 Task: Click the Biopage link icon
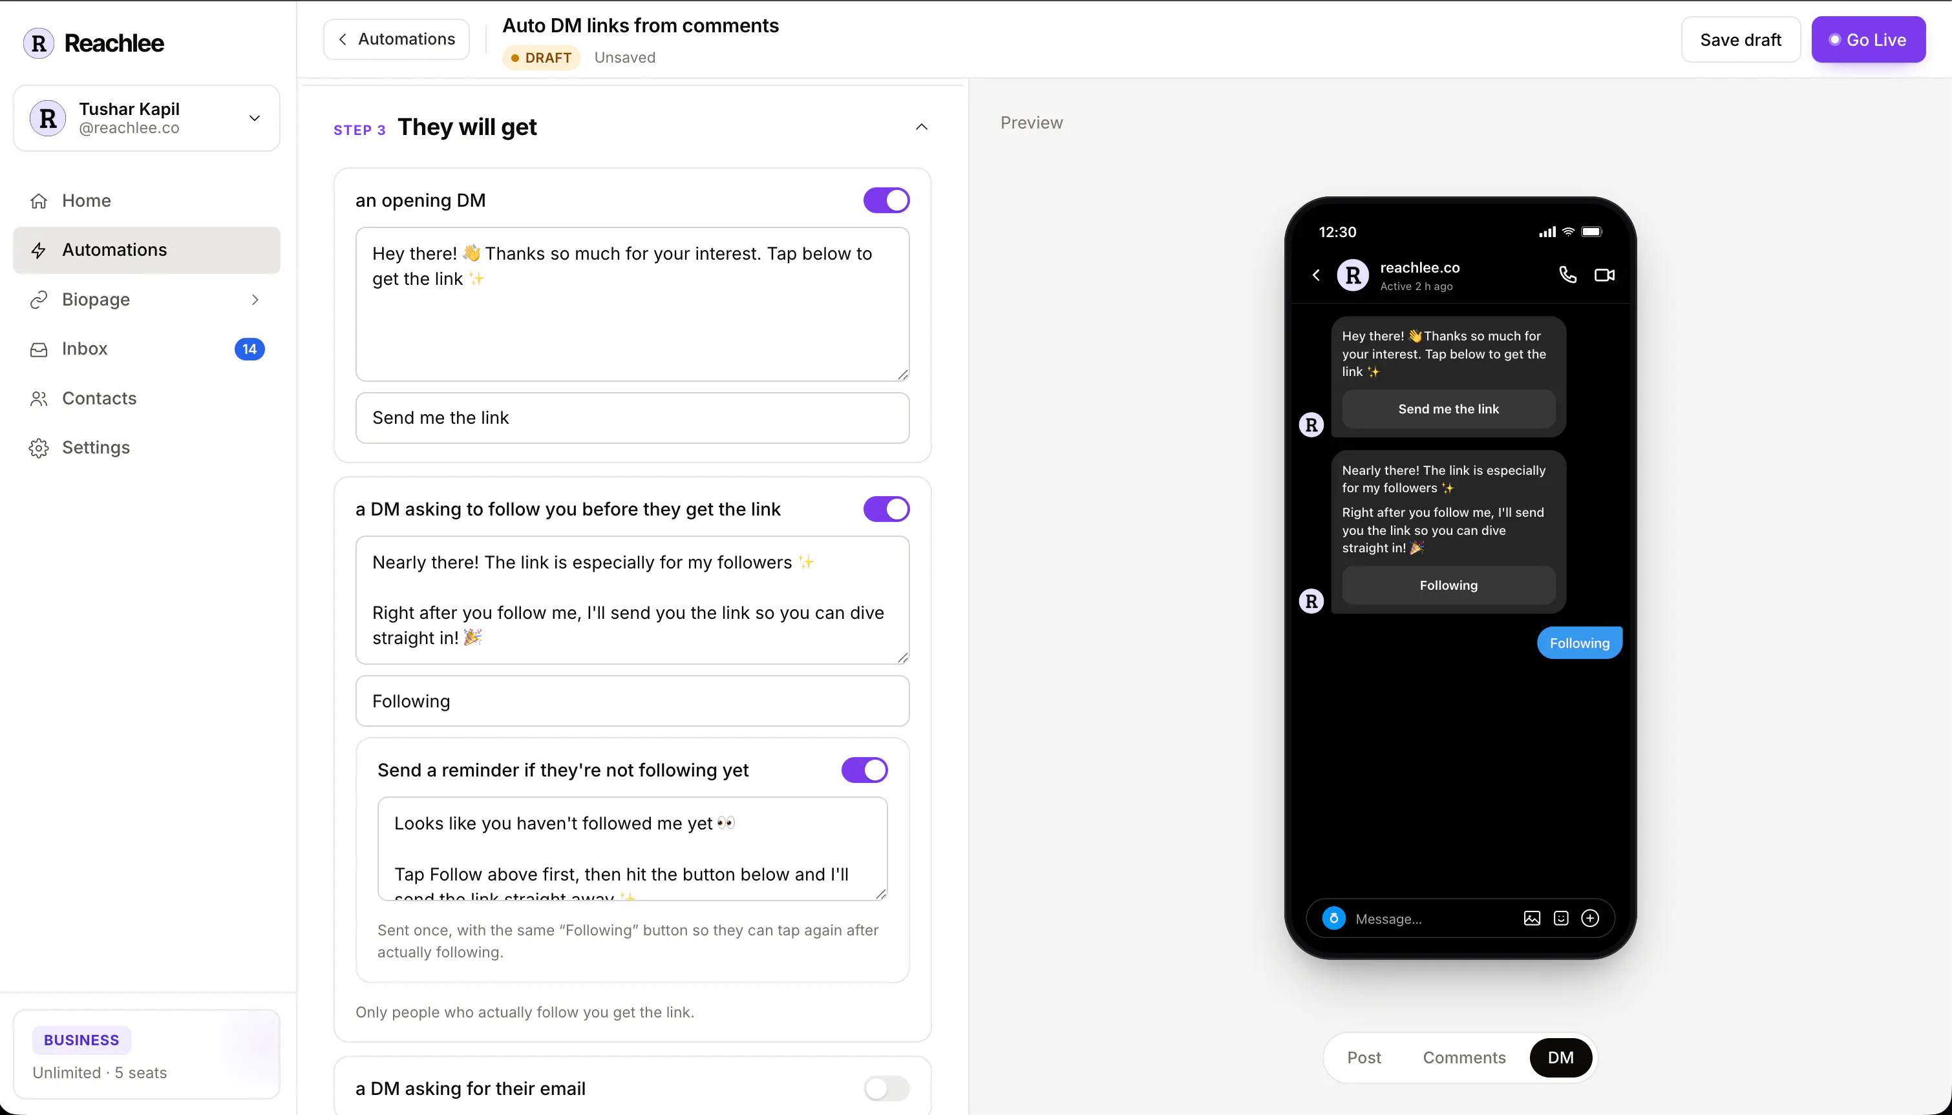click(x=38, y=300)
